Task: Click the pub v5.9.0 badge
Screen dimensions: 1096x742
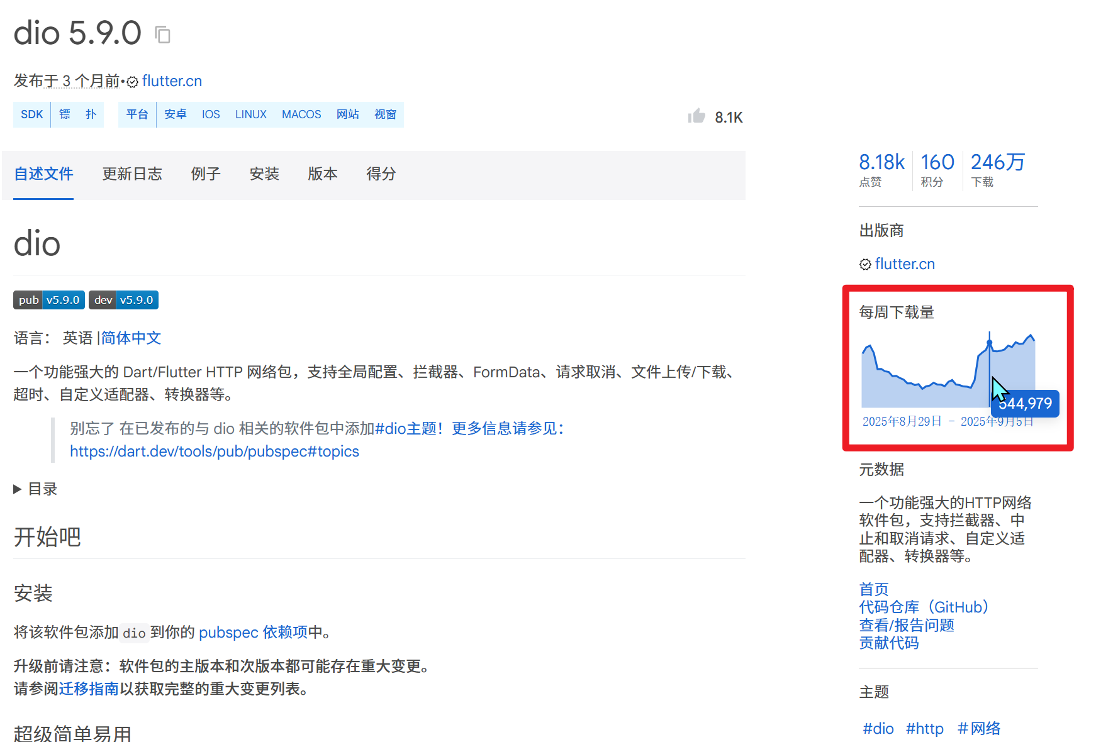Action: (x=49, y=300)
